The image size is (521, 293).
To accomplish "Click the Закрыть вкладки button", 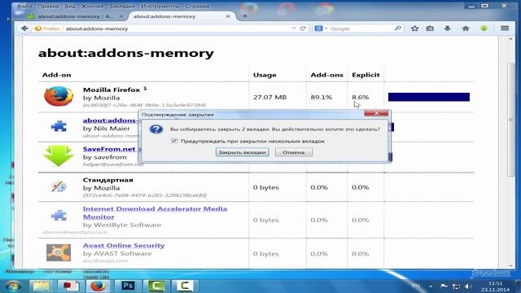I will point(243,152).
